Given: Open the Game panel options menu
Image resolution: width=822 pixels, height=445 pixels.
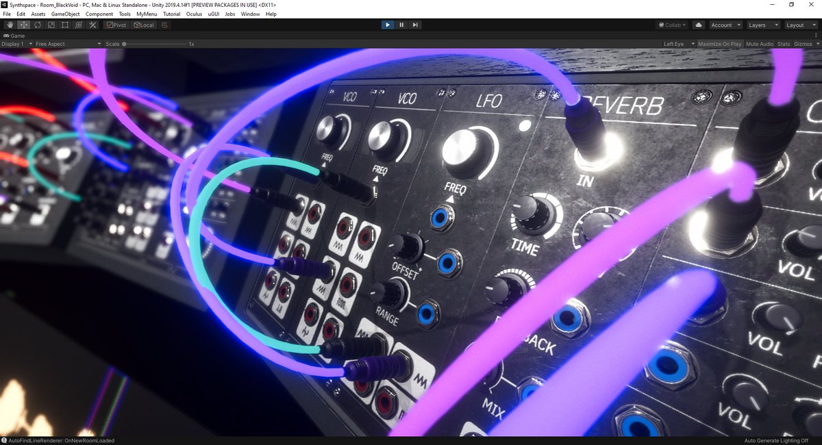Looking at the screenshot, I should [817, 35].
